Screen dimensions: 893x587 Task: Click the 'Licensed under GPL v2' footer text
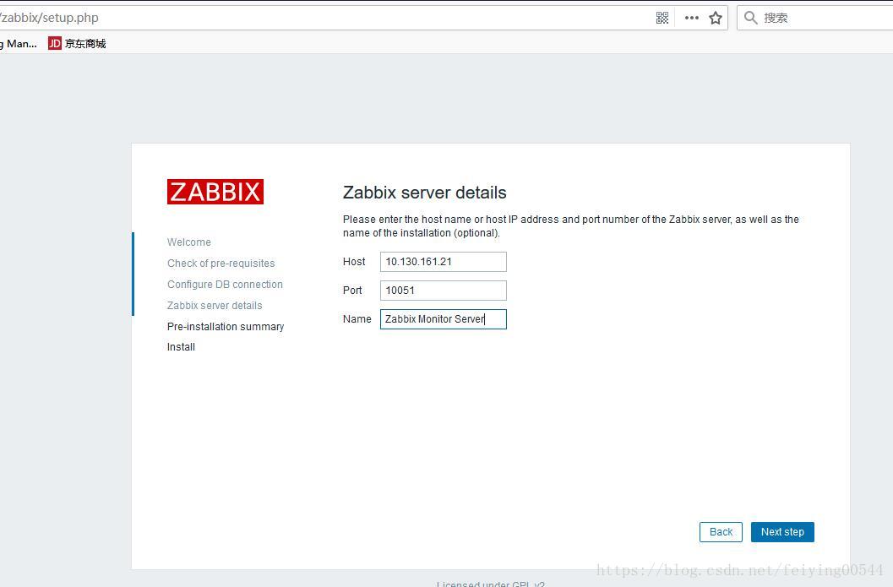point(490,584)
